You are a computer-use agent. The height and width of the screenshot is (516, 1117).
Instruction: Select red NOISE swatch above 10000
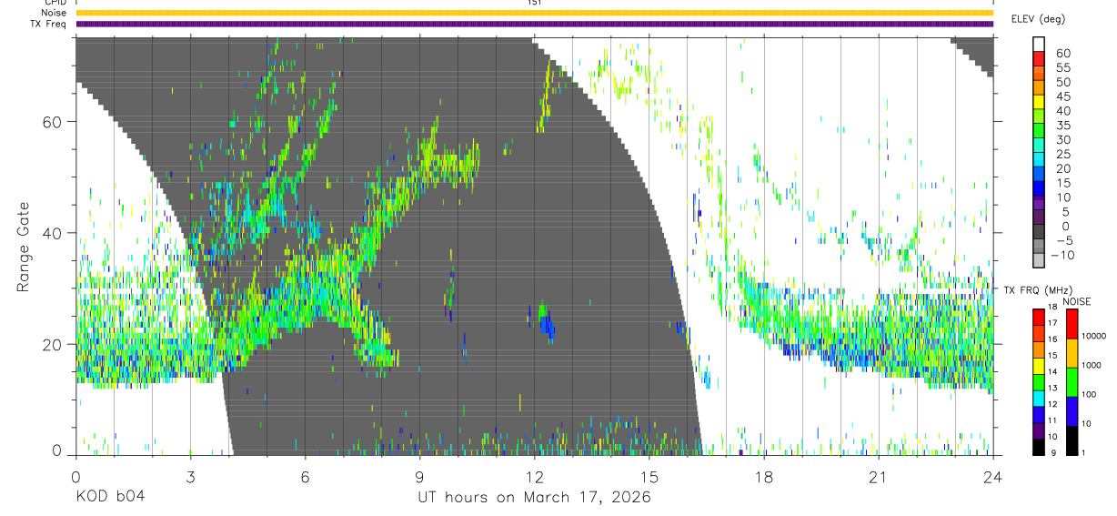pyautogui.click(x=1071, y=324)
